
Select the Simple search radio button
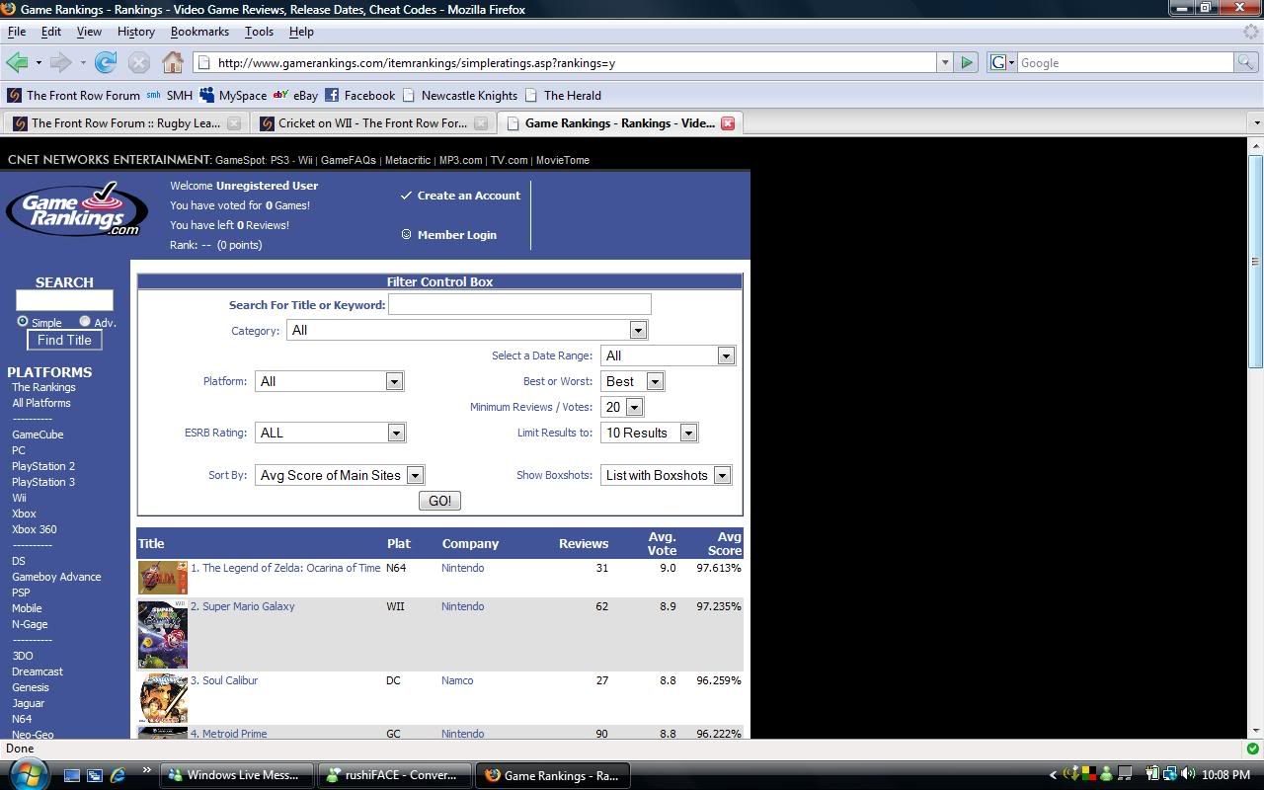point(23,322)
